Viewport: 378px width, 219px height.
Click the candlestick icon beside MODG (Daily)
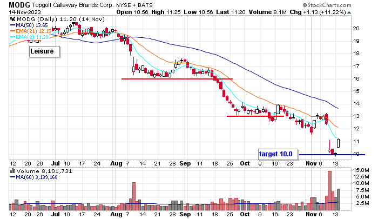point(13,19)
